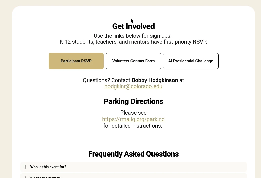
Task: Click the 'Frequently Asked Questions' heading
Action: coord(133,154)
